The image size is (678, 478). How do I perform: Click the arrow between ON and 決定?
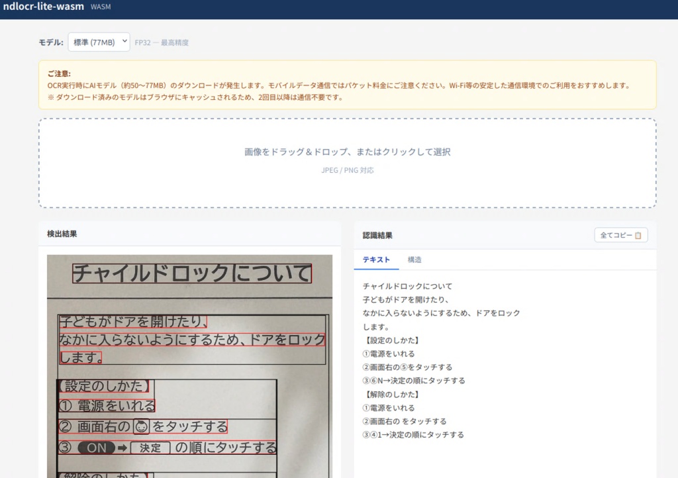point(122,448)
